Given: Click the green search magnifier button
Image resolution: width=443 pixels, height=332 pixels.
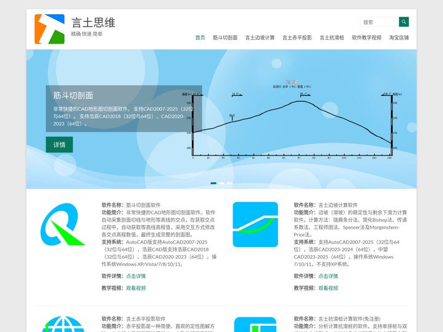Looking at the screenshot, I should [x=404, y=22].
